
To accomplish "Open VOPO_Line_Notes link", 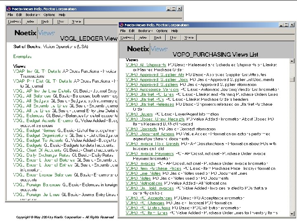I will 143,173.
